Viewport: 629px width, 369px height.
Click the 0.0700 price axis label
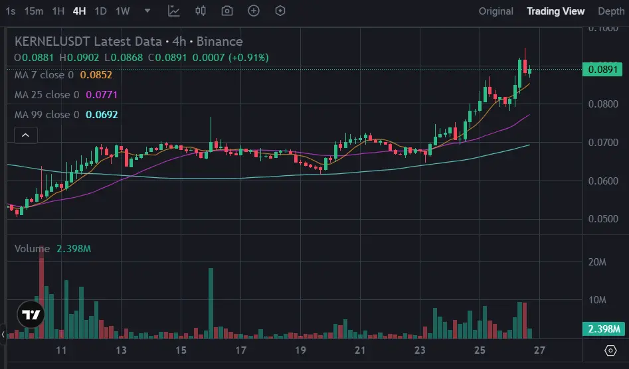tap(603, 142)
